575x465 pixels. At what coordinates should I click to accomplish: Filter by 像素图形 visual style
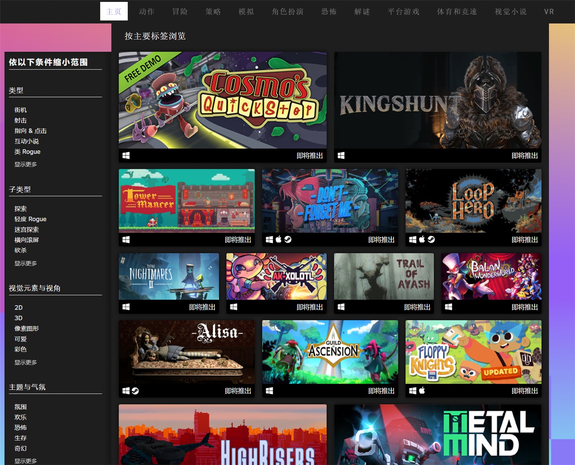[x=27, y=328]
